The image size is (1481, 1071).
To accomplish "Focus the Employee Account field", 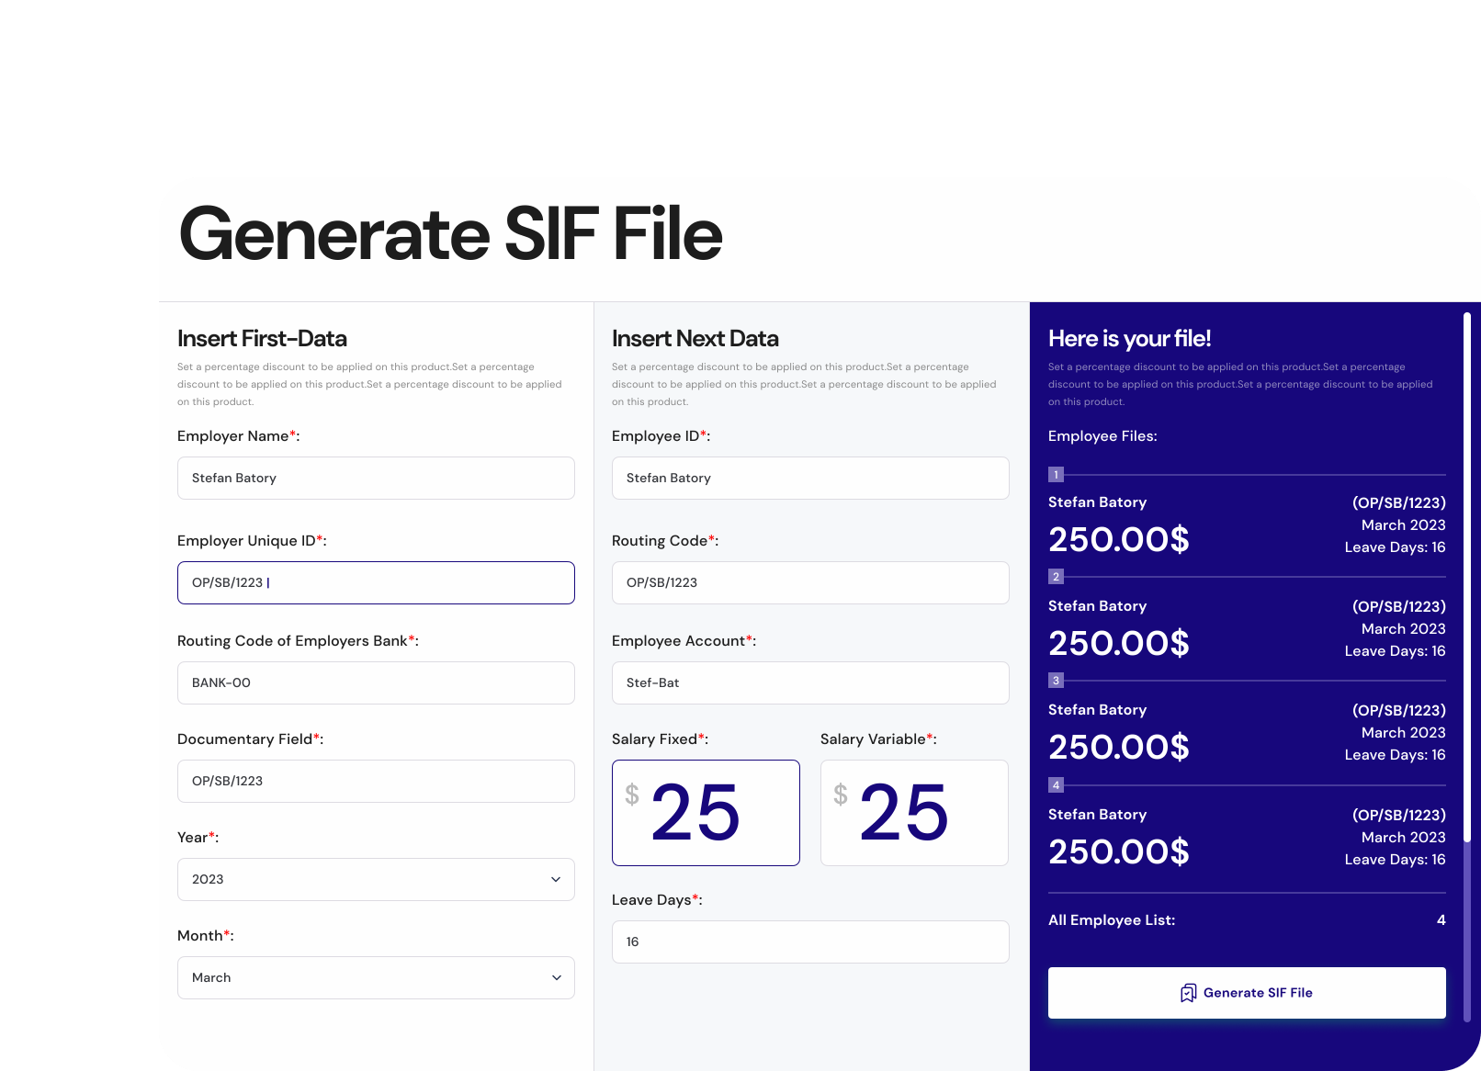I will click(x=810, y=682).
